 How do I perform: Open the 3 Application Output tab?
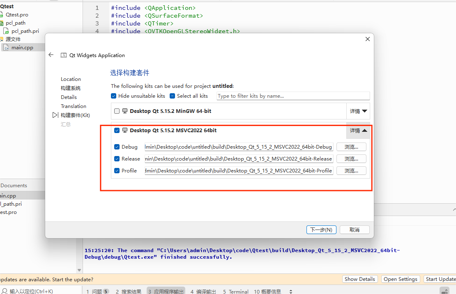click(166, 292)
